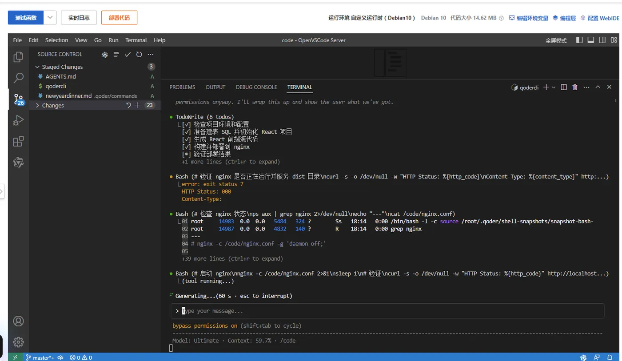This screenshot has height=361, width=622.
Task: Click the view-as-list icon in Source Control header
Action: pyautogui.click(x=116, y=55)
